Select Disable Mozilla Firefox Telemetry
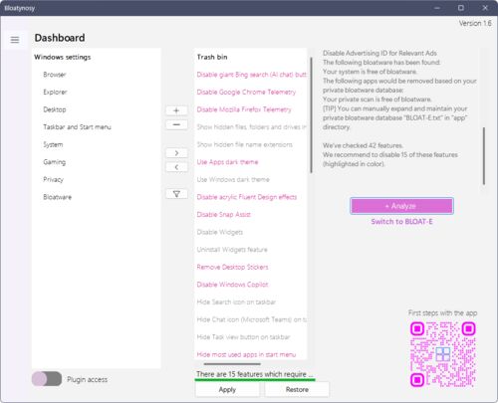The image size is (498, 403). 244,109
